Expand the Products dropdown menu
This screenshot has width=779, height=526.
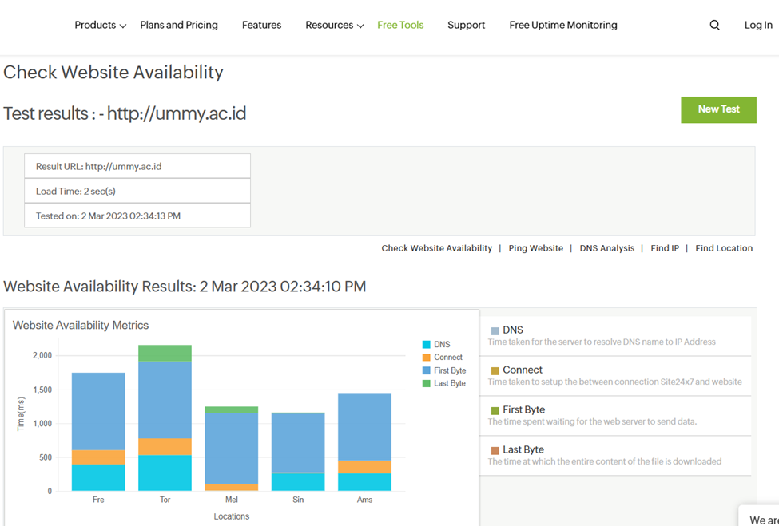click(100, 26)
